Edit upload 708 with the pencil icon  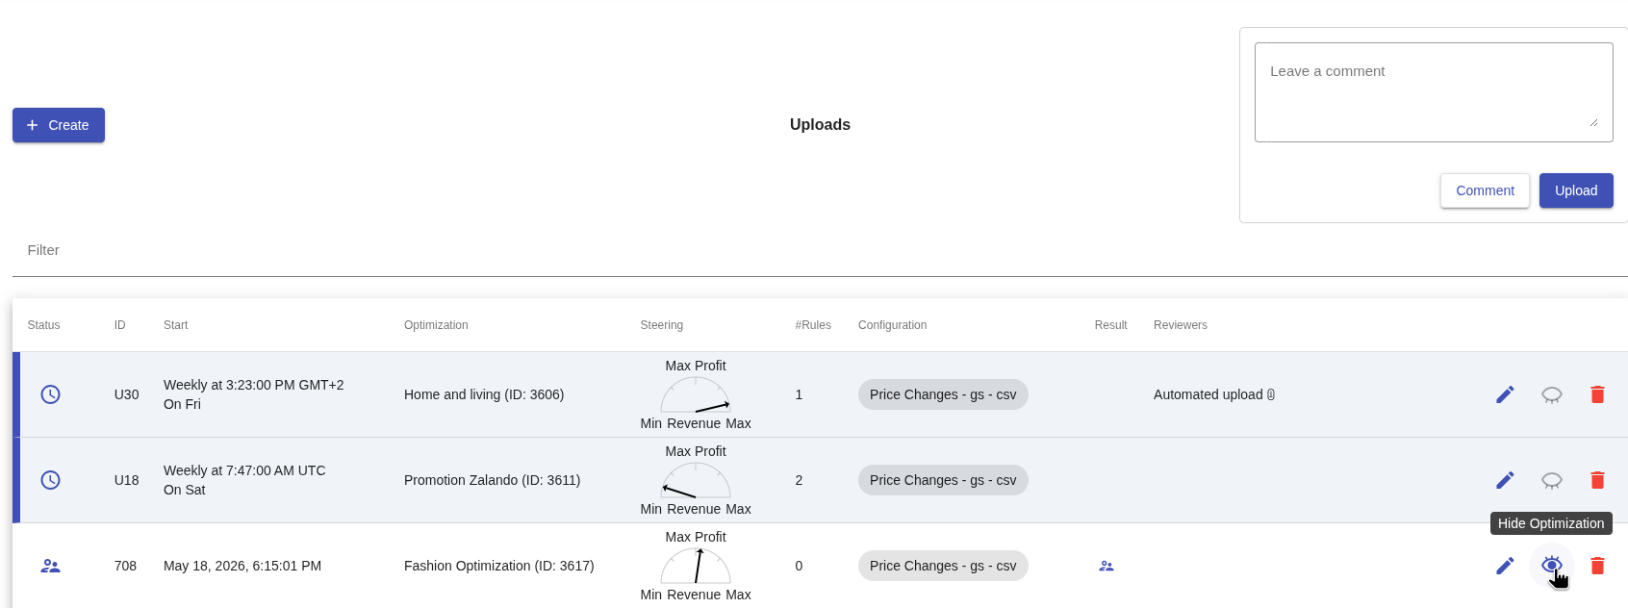1505,566
